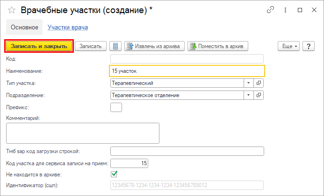Uncheck Не находится в архиве checkbox
The height and width of the screenshot is (196, 324).
coord(114,175)
